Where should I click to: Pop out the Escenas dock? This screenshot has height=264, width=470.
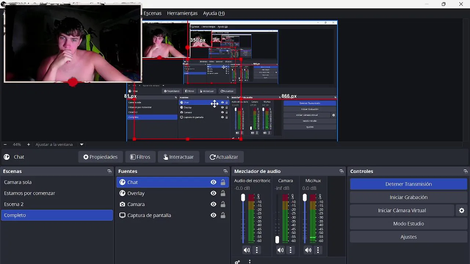click(x=109, y=171)
